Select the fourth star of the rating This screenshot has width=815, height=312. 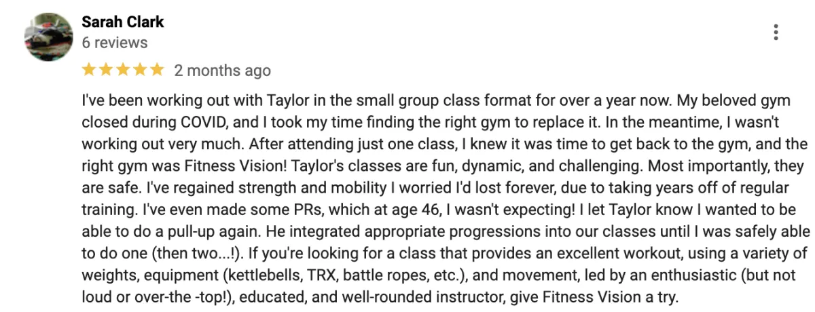tap(140, 69)
